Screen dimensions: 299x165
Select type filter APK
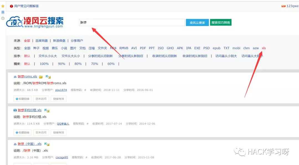[180, 48]
